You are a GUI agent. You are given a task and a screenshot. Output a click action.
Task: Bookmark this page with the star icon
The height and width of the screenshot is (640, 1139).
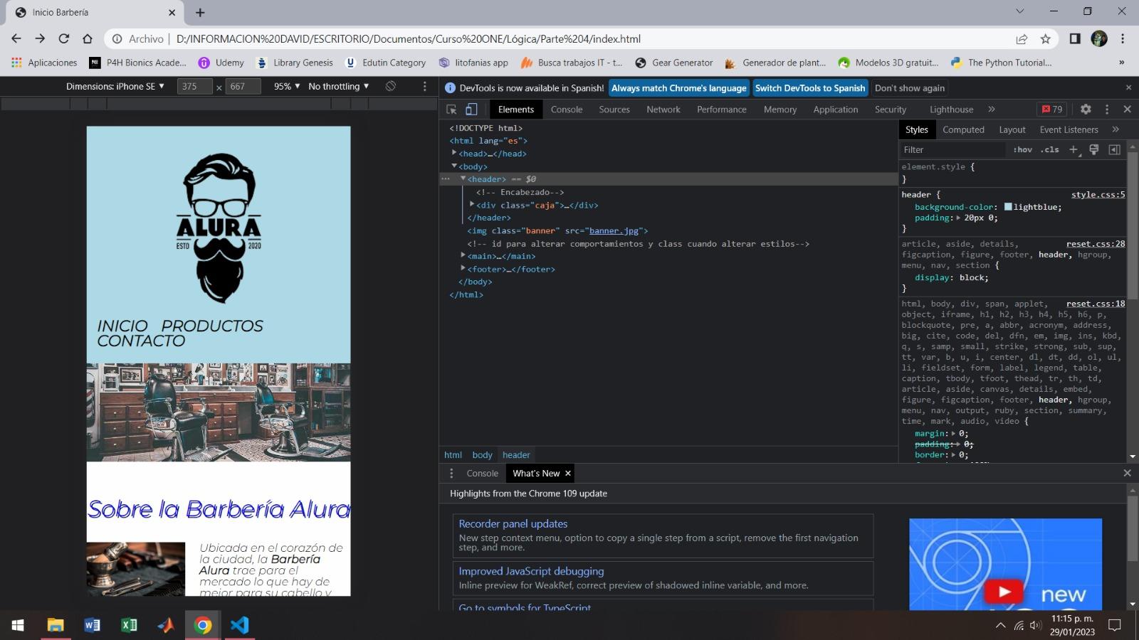pos(1046,39)
